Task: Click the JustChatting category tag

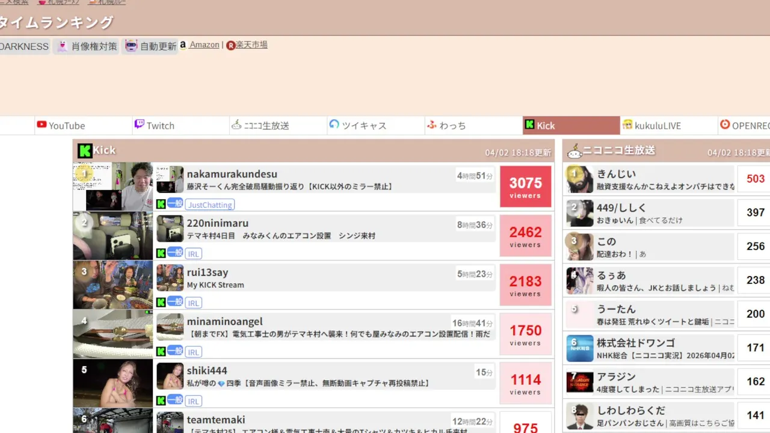Action: point(210,205)
